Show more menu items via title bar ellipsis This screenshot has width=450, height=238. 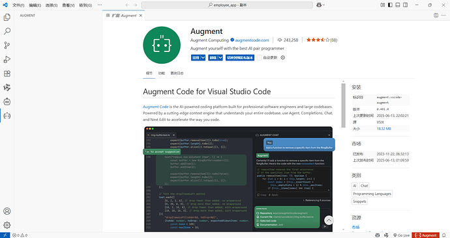pyautogui.click(x=100, y=5)
